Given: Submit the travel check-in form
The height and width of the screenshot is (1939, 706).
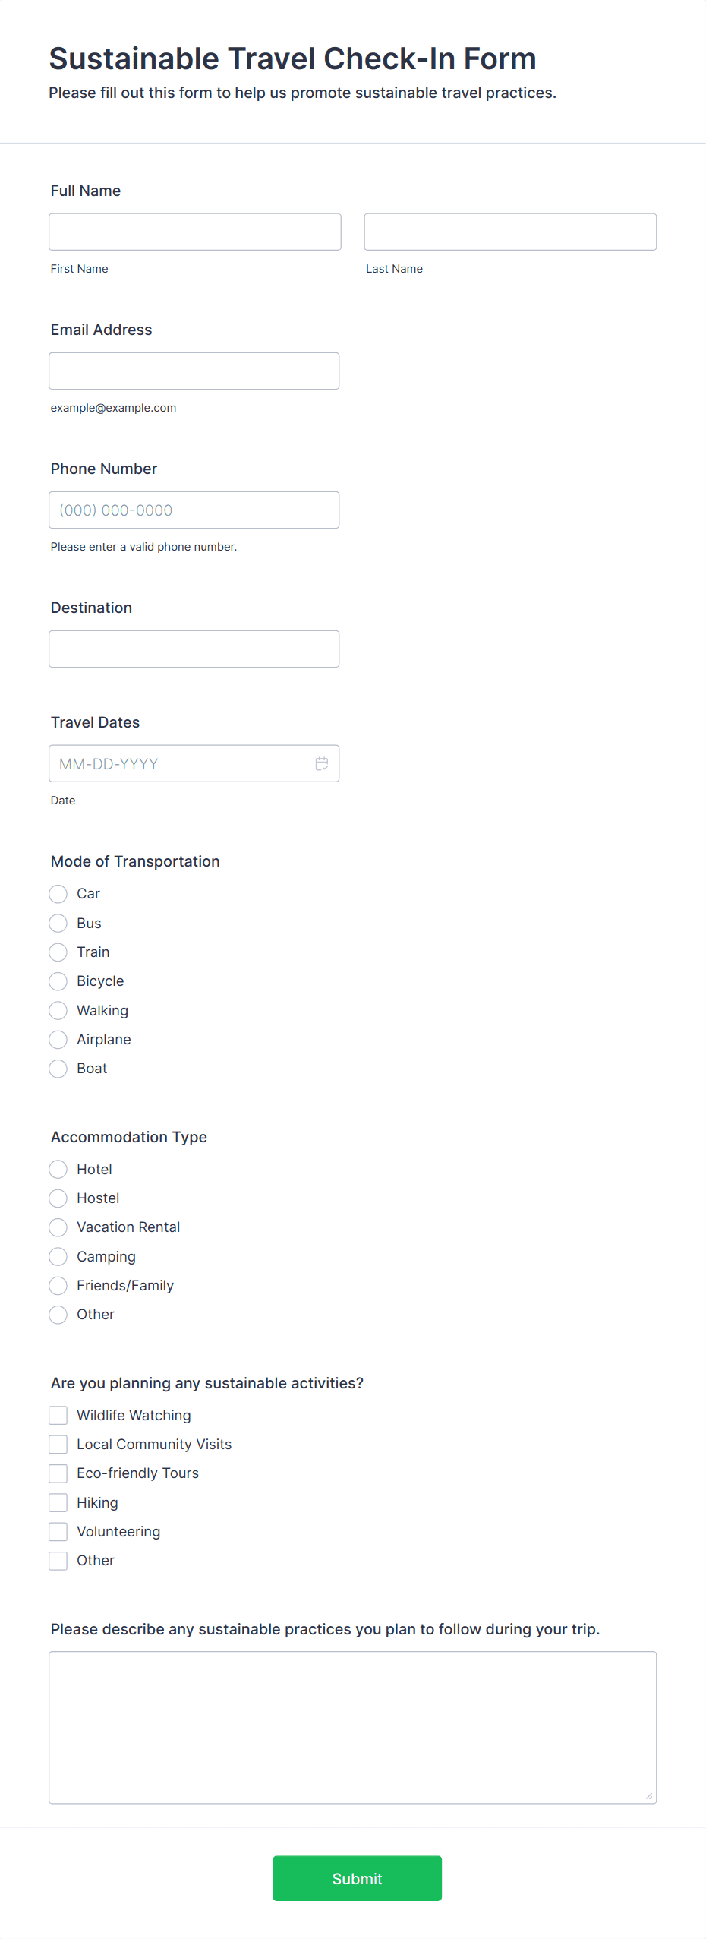Looking at the screenshot, I should pos(357,1877).
